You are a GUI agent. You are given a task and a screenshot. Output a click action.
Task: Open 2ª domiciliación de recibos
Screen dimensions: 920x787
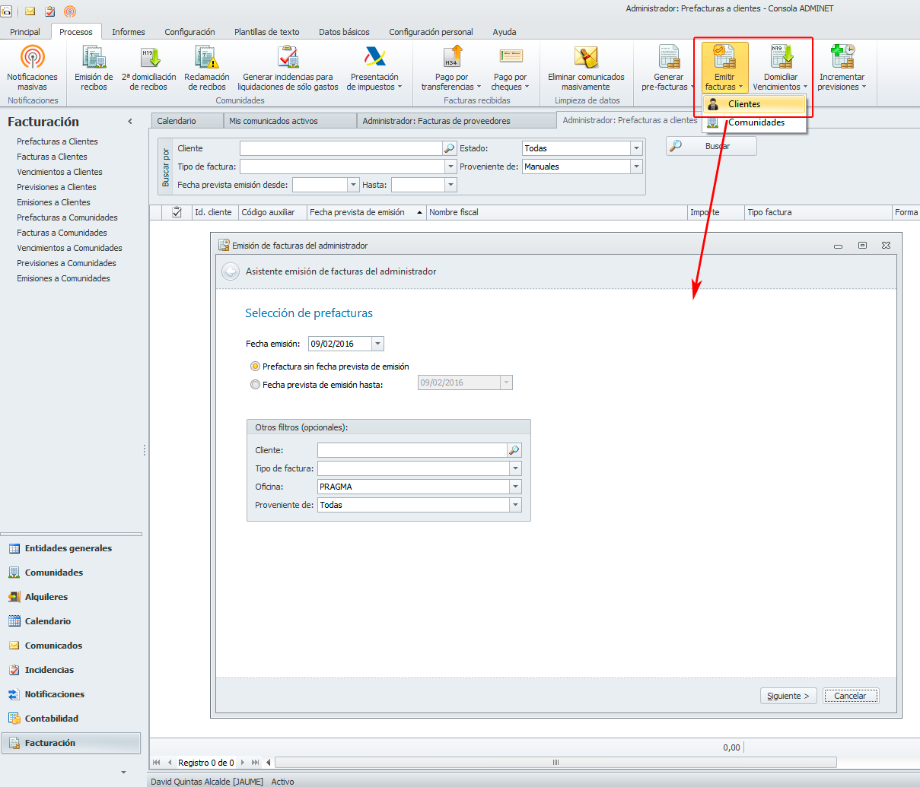click(x=148, y=67)
